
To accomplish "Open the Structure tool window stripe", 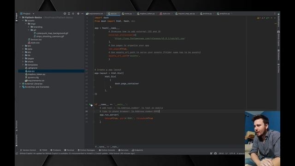I will pos(17,126).
